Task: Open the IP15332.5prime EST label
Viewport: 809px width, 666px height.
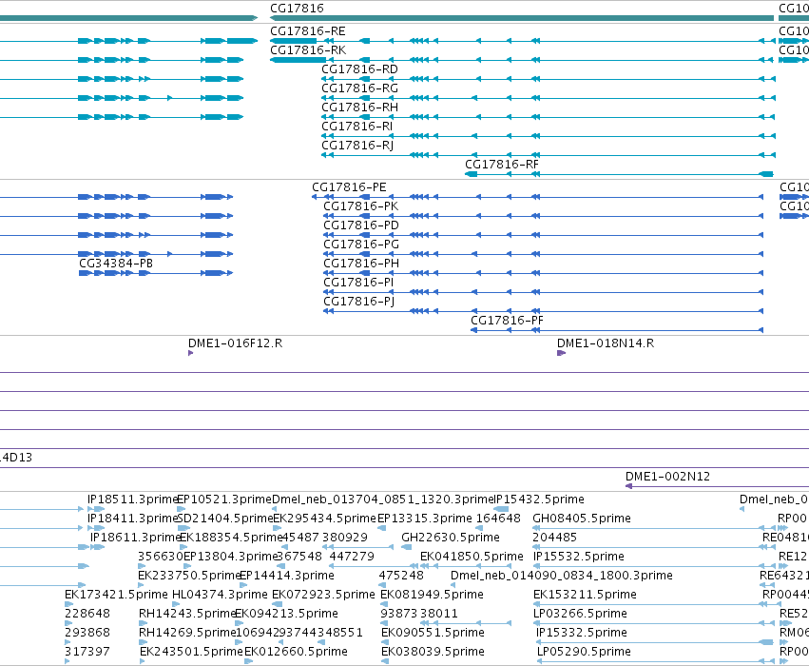Action: pos(582,633)
